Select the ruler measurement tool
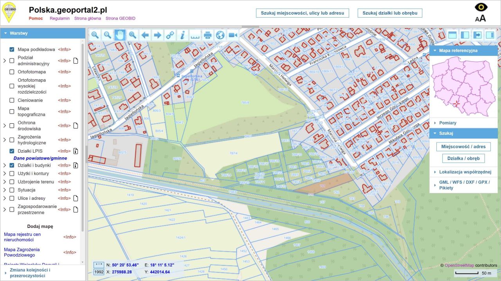501x281 pixels. coord(195,35)
